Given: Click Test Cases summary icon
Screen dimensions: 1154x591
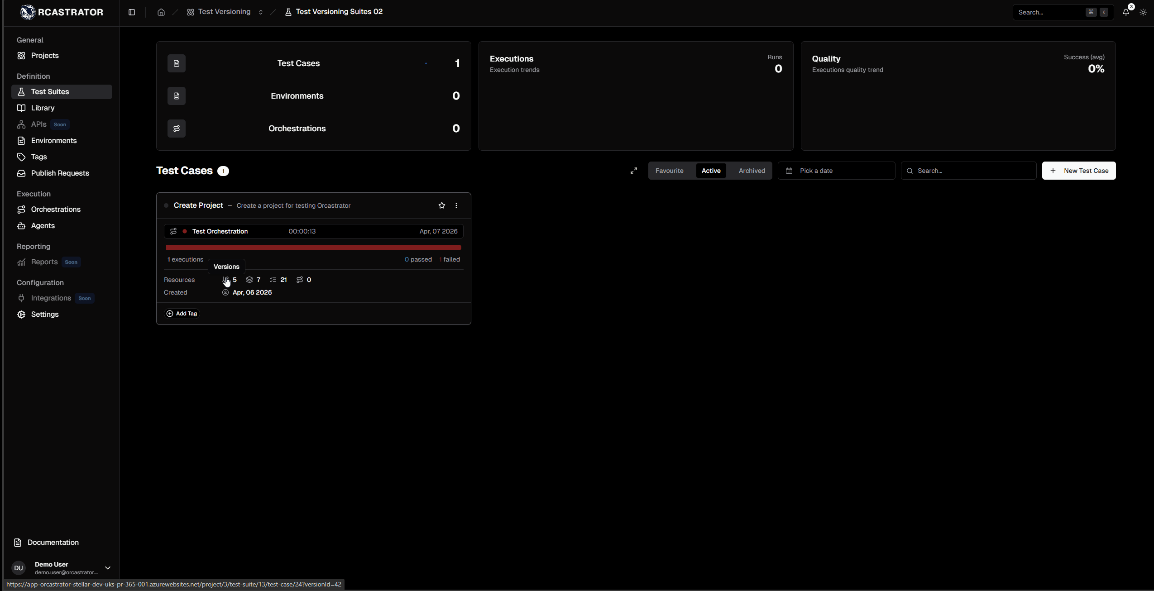Looking at the screenshot, I should click(177, 63).
